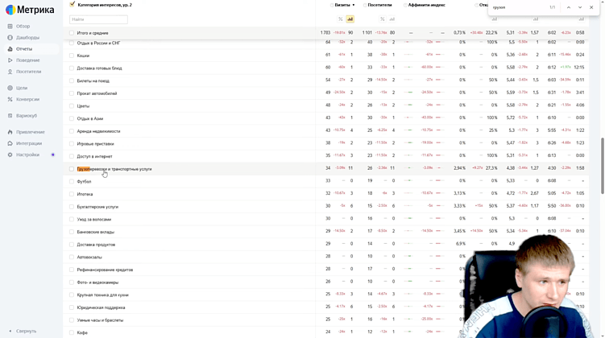The image size is (605, 338).
Task: Check the Билеты на поезд checkbox
Action: click(x=72, y=81)
